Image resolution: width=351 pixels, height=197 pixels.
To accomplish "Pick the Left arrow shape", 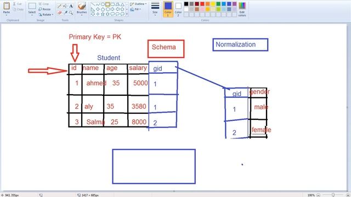I will click(x=117, y=9).
